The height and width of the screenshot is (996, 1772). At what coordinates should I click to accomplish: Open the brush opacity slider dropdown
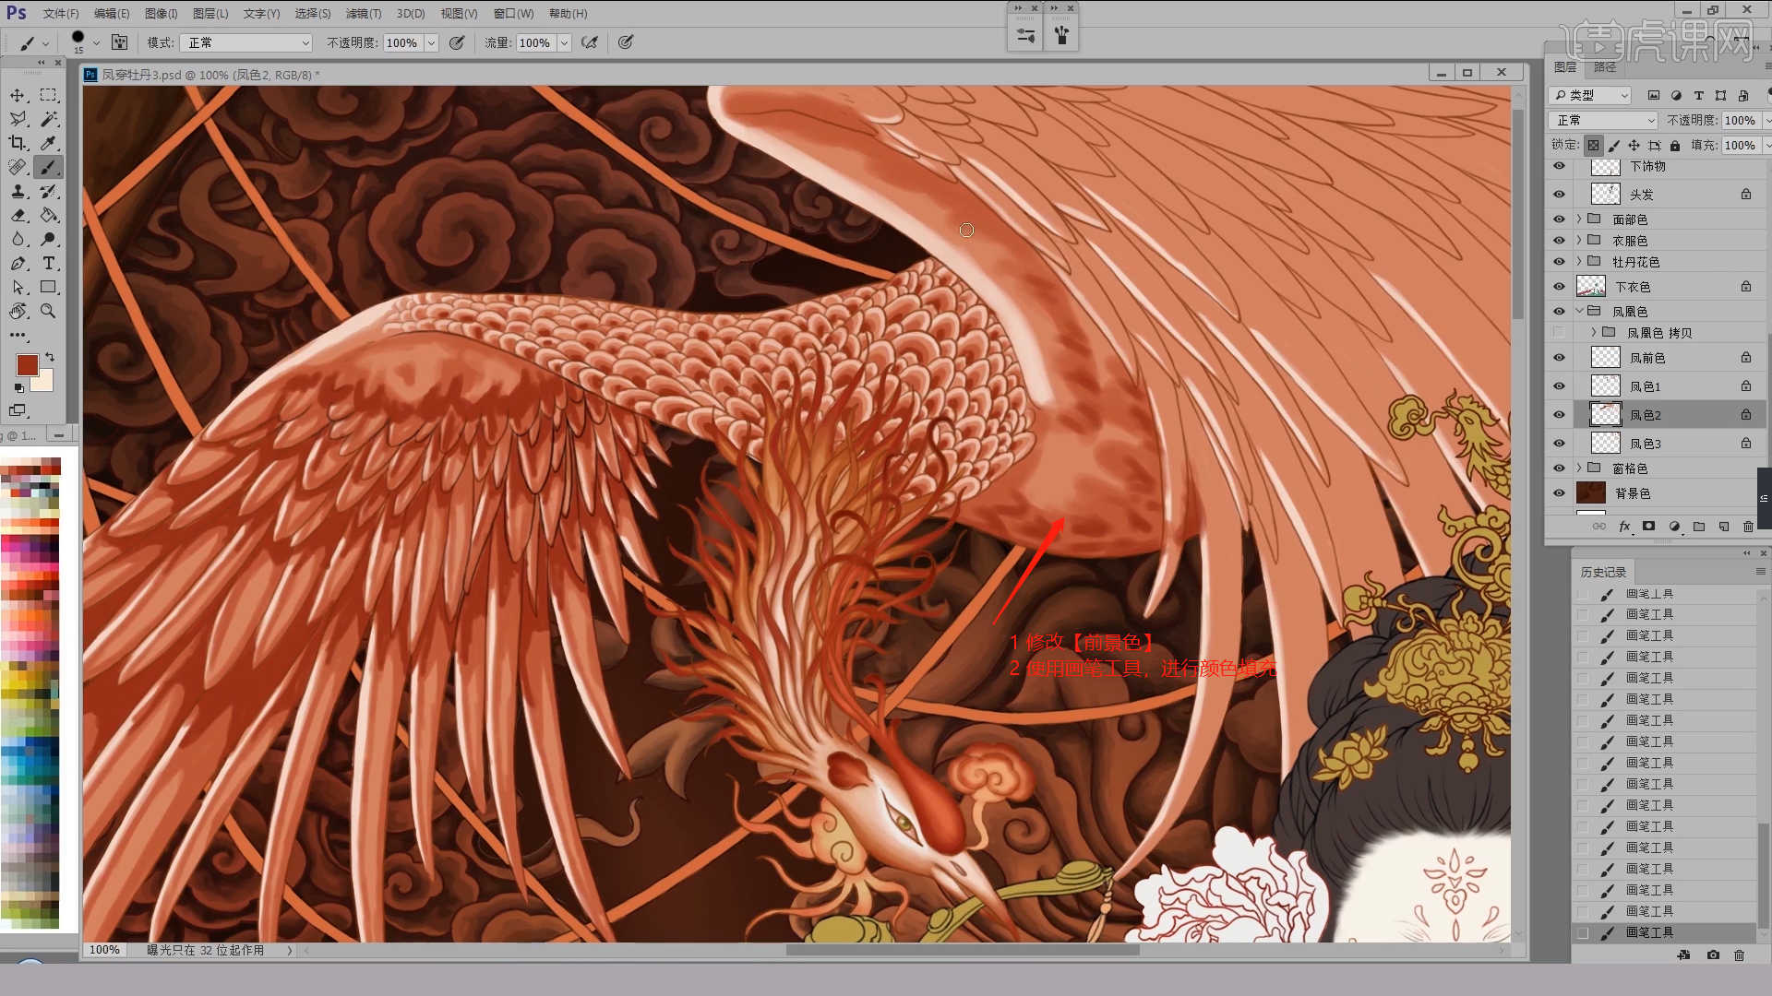[x=431, y=42]
